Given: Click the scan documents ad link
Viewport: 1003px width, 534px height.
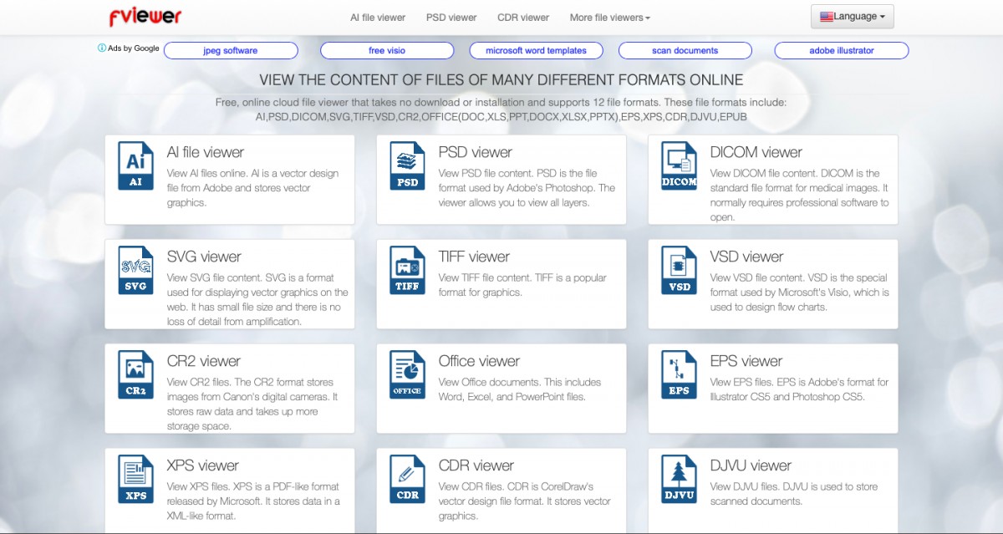Looking at the screenshot, I should tap(685, 50).
